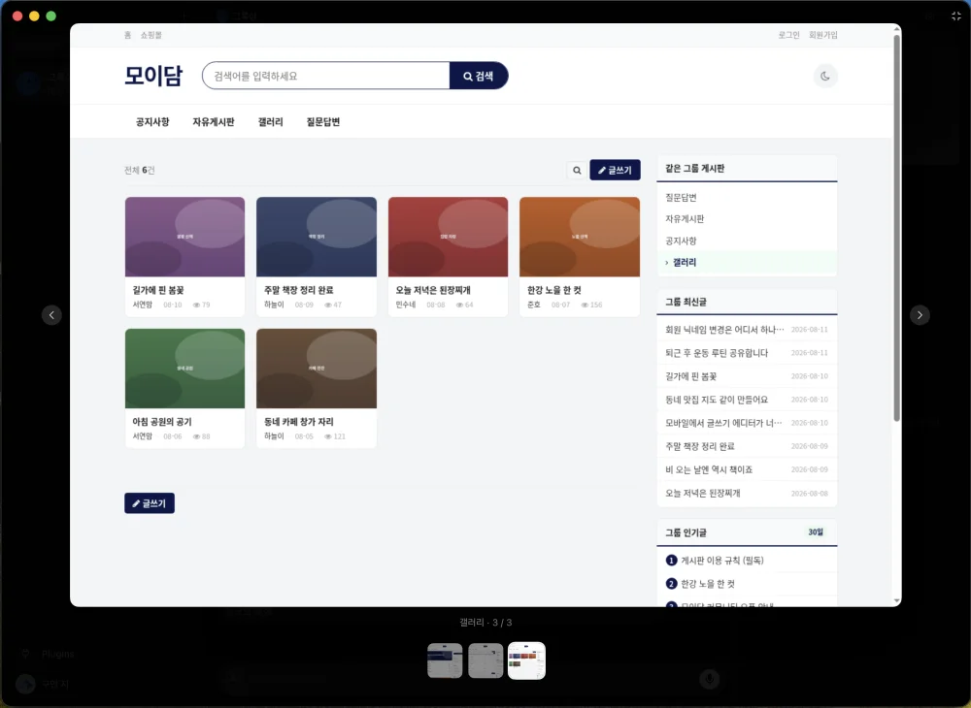Select 질문답변 in the 같은 그룹 게시판 list
The image size is (971, 708).
(x=681, y=197)
